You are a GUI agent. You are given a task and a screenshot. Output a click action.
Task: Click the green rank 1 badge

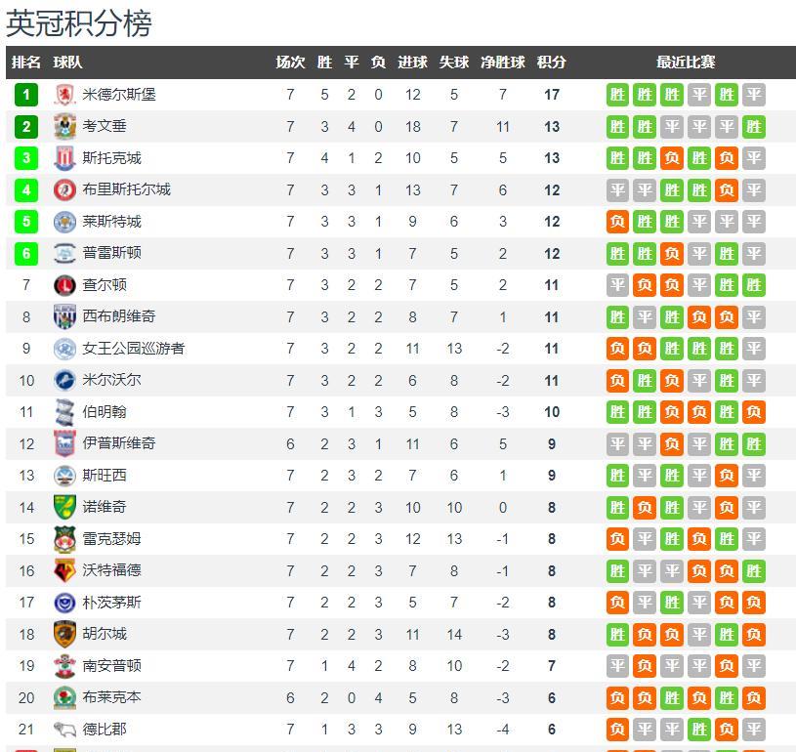coord(26,95)
